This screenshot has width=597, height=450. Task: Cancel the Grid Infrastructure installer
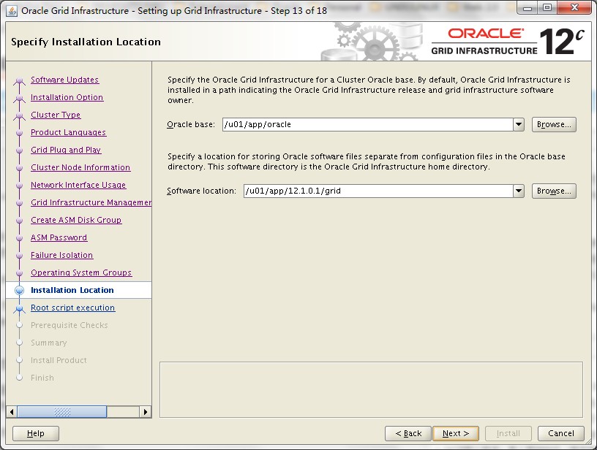[561, 433]
